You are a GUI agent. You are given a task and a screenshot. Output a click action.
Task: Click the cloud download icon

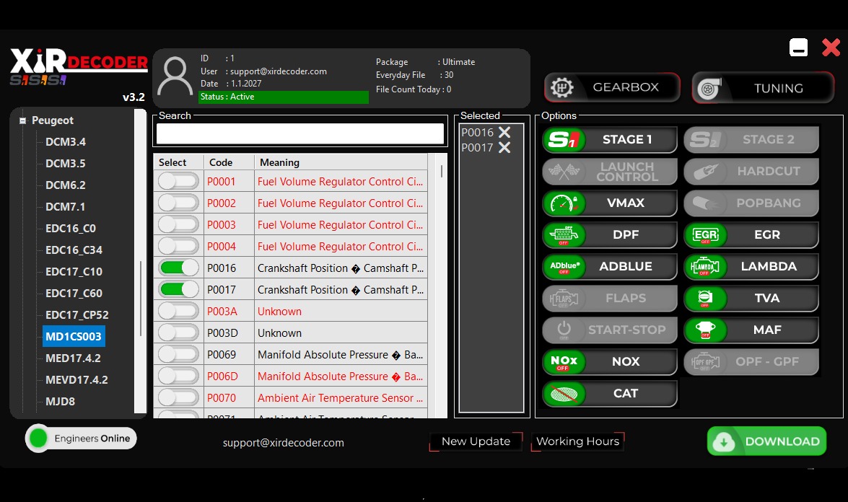coord(724,442)
